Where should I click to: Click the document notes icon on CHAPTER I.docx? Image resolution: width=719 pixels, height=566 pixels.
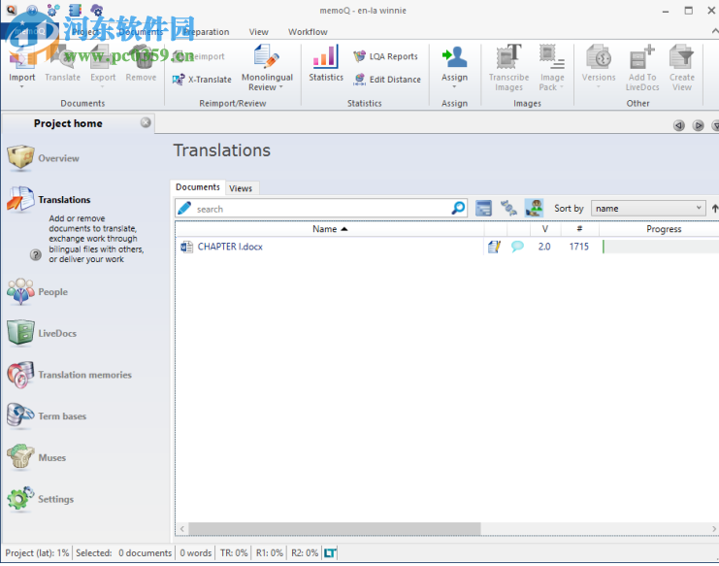point(494,247)
